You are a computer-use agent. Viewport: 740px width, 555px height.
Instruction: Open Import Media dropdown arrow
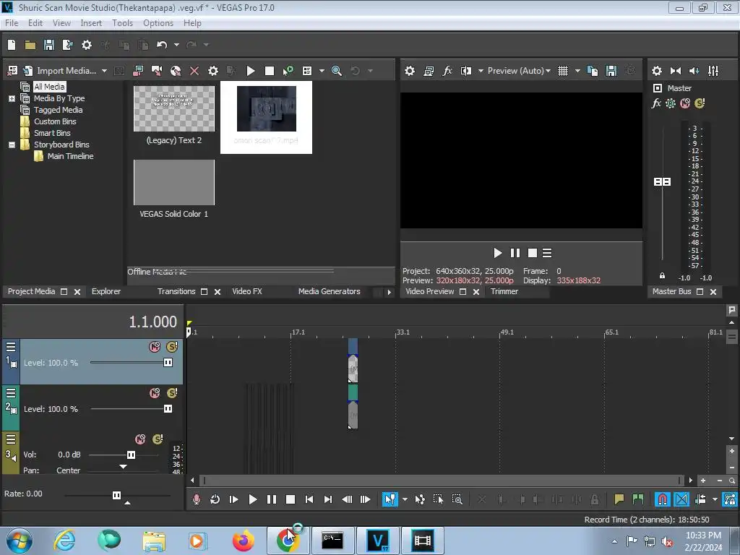[x=104, y=71]
